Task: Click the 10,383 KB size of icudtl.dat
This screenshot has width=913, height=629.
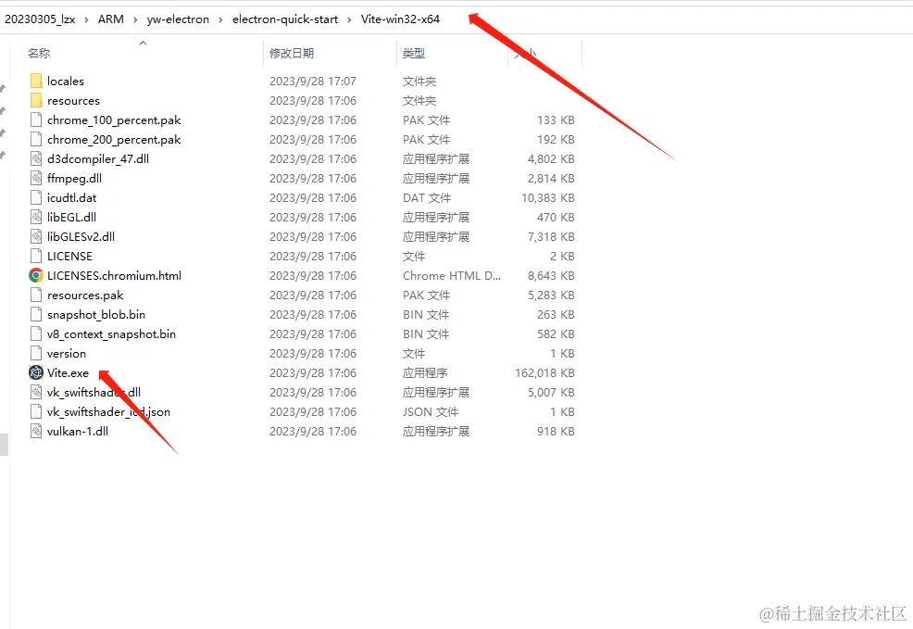Action: click(548, 197)
